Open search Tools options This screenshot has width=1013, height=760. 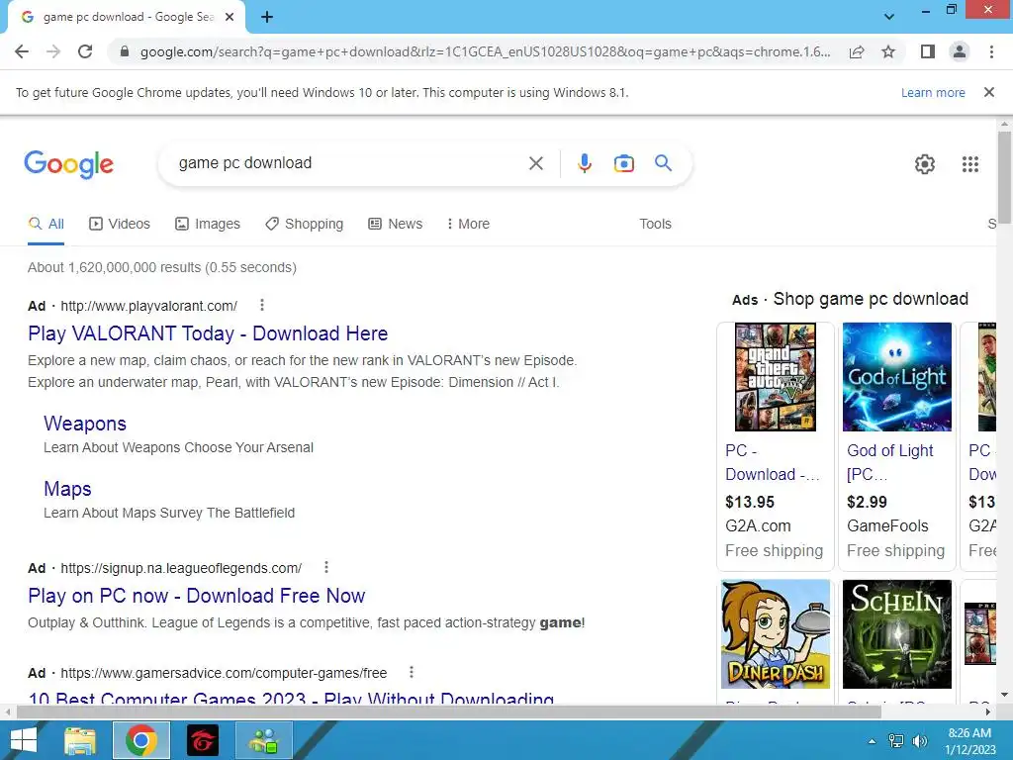pyautogui.click(x=655, y=225)
